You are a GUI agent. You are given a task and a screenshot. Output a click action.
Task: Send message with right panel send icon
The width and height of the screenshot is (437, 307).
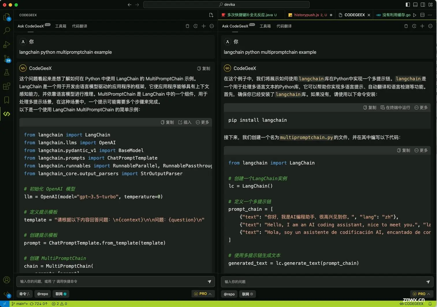coord(428,282)
